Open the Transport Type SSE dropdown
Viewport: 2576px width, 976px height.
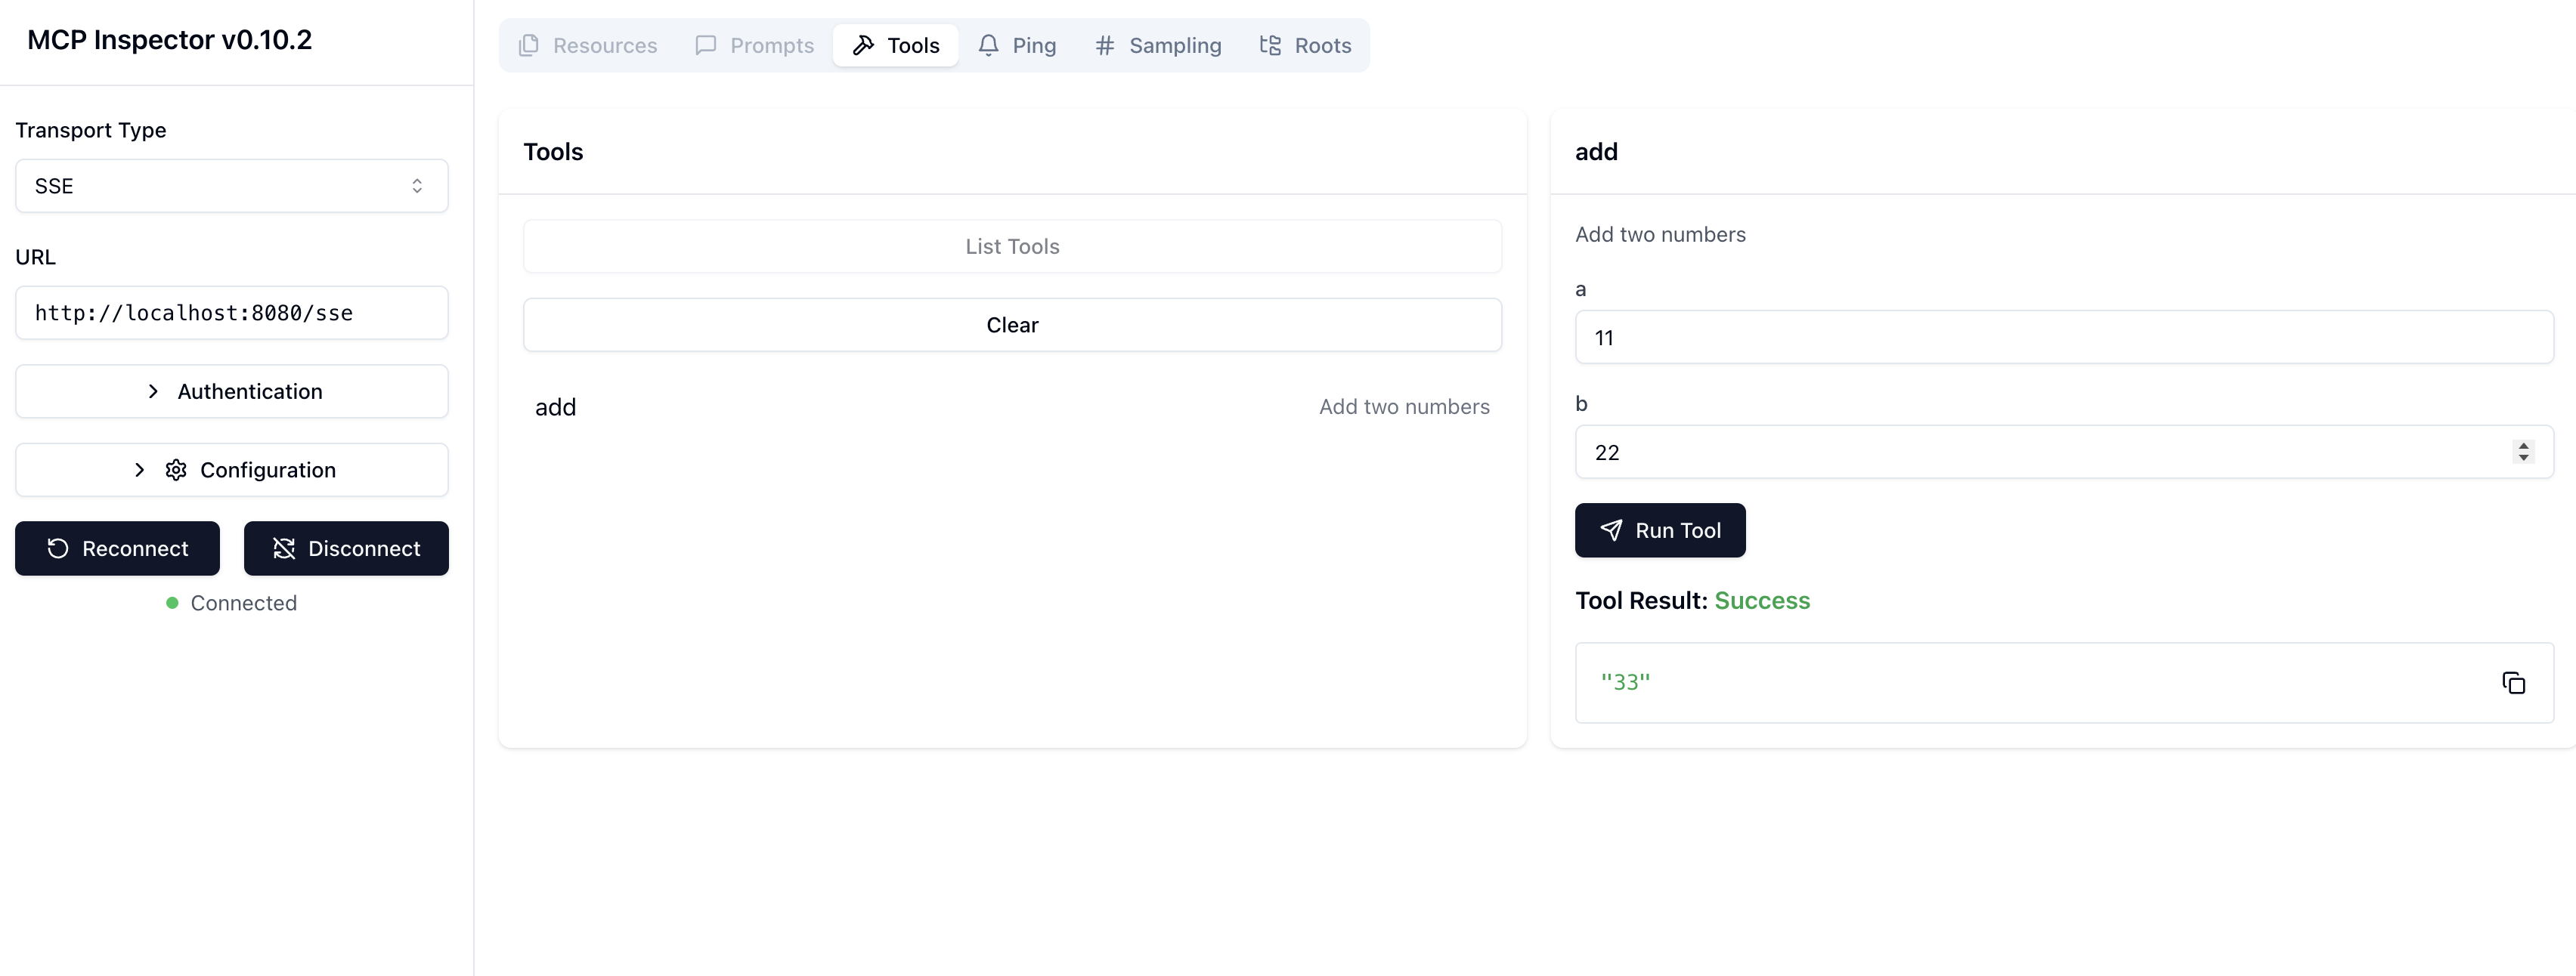[232, 186]
